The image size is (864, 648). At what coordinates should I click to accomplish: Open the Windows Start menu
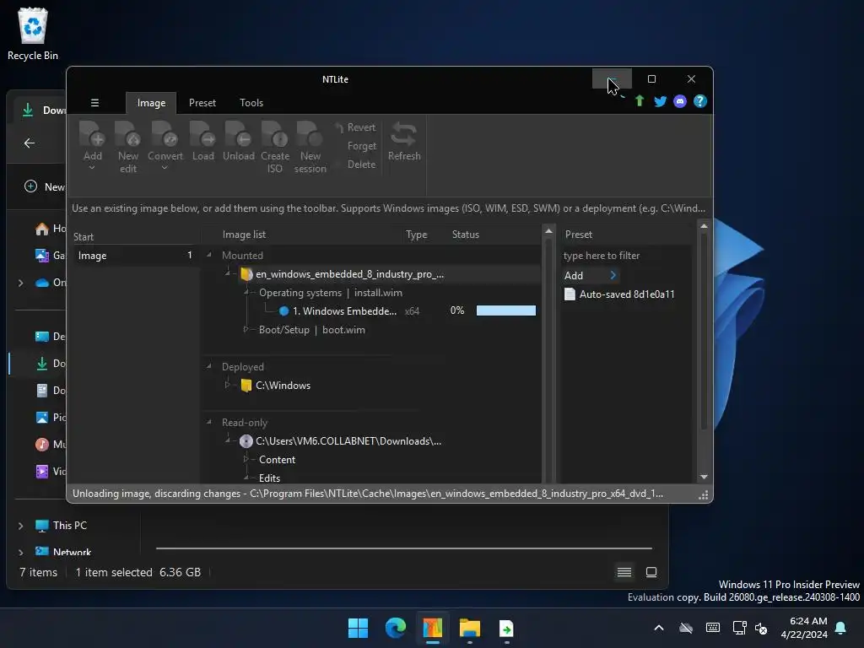coord(358,628)
